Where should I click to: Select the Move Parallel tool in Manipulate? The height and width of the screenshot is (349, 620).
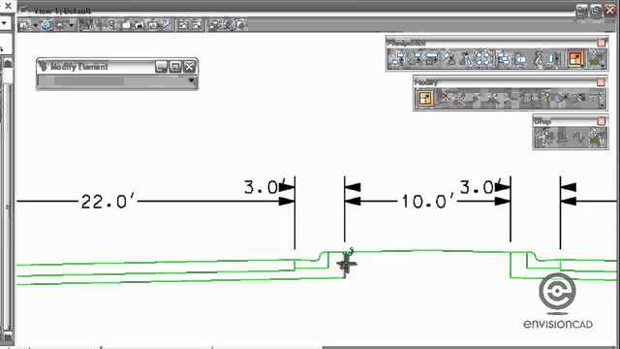[432, 59]
